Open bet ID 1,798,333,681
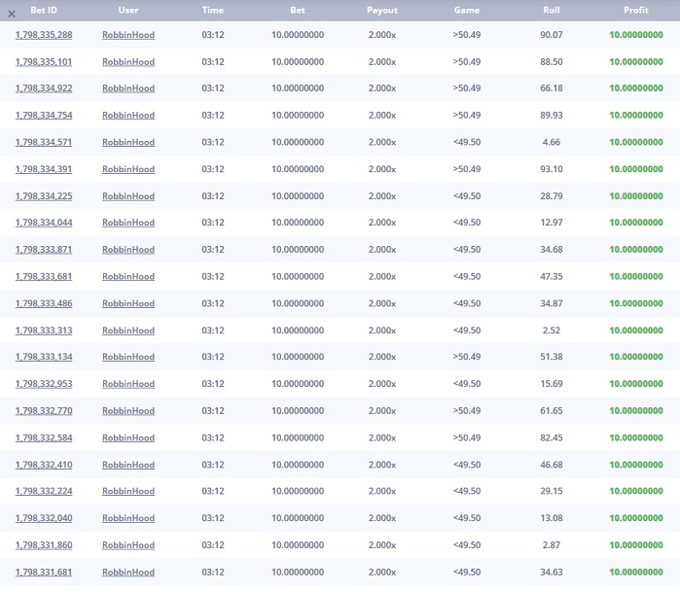Image resolution: width=680 pixels, height=592 pixels. click(44, 276)
